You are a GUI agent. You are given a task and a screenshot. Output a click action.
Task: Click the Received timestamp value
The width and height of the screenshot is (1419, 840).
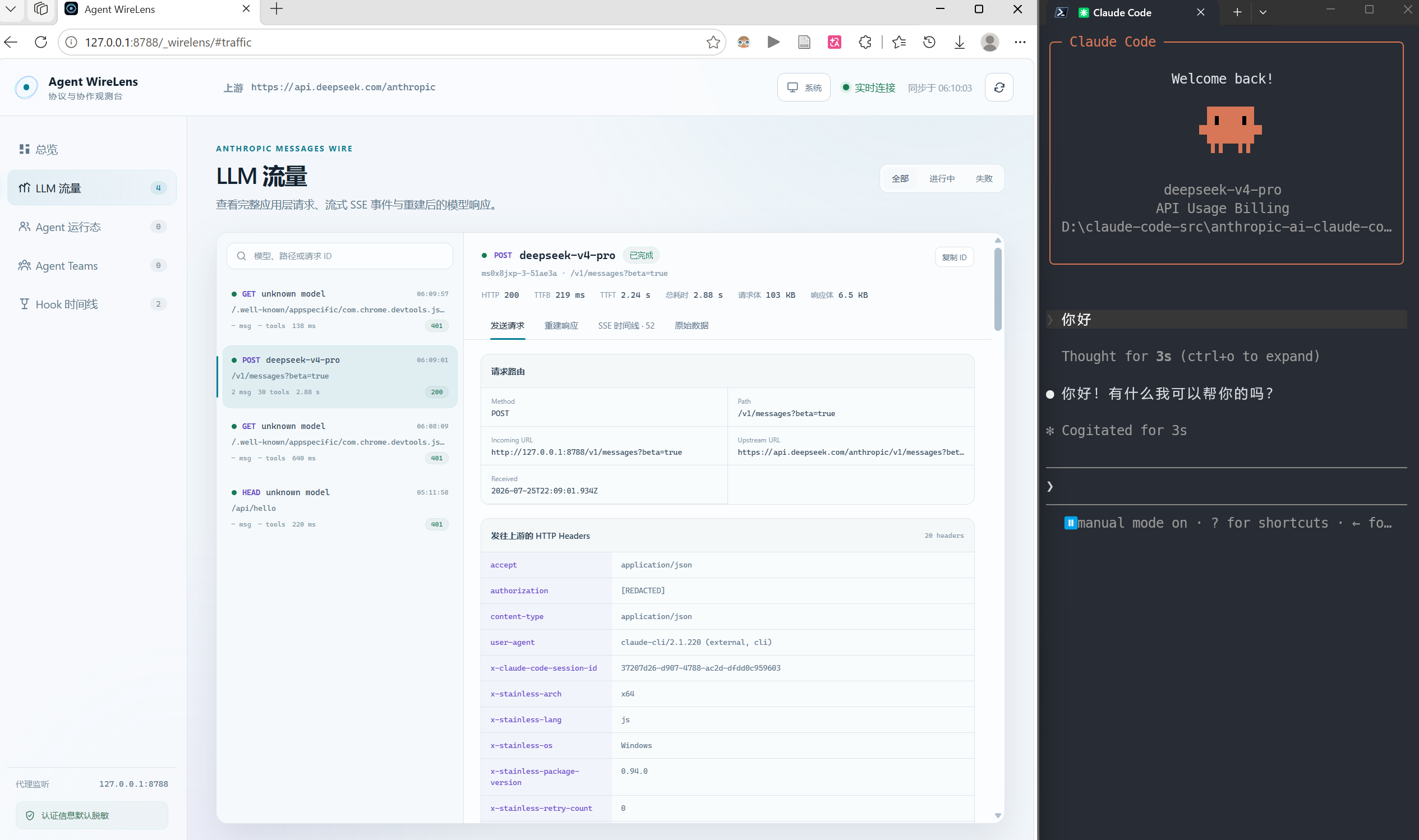(x=545, y=491)
